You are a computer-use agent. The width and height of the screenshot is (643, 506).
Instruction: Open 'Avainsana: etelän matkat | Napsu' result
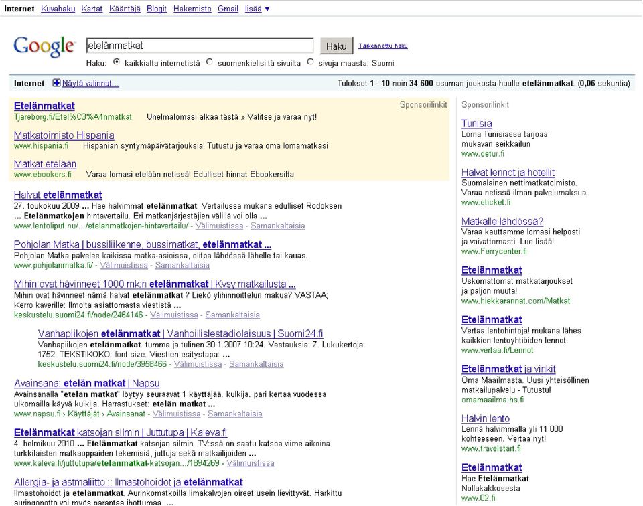[x=86, y=383]
